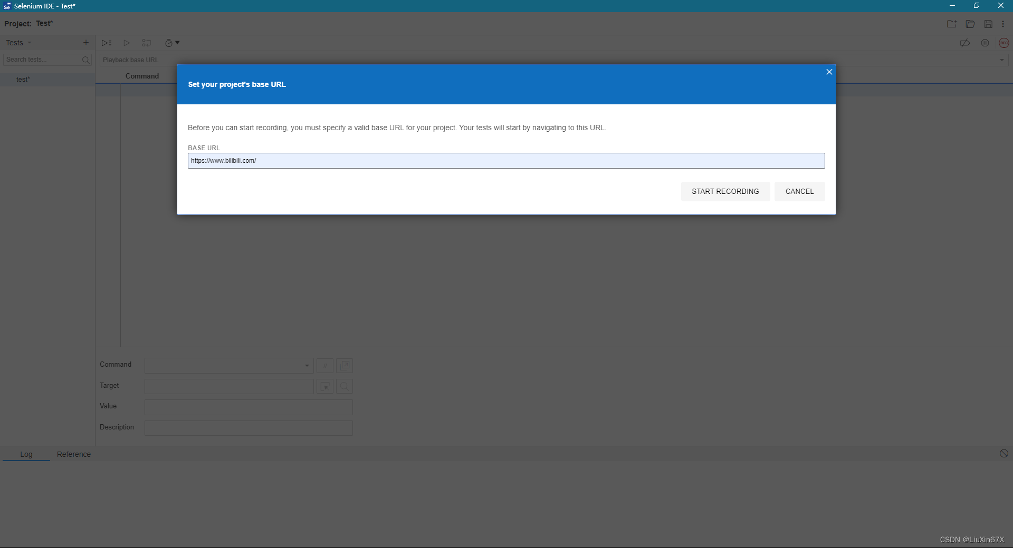1013x548 pixels.
Task: Switch to the Reference tab
Action: [74, 454]
